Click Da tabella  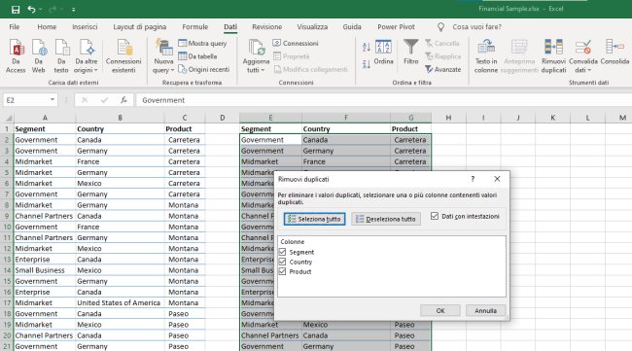pos(198,56)
